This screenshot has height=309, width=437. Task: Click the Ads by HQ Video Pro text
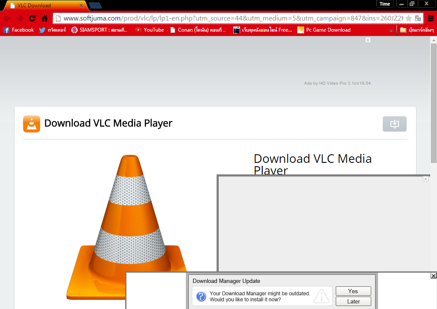point(337,83)
